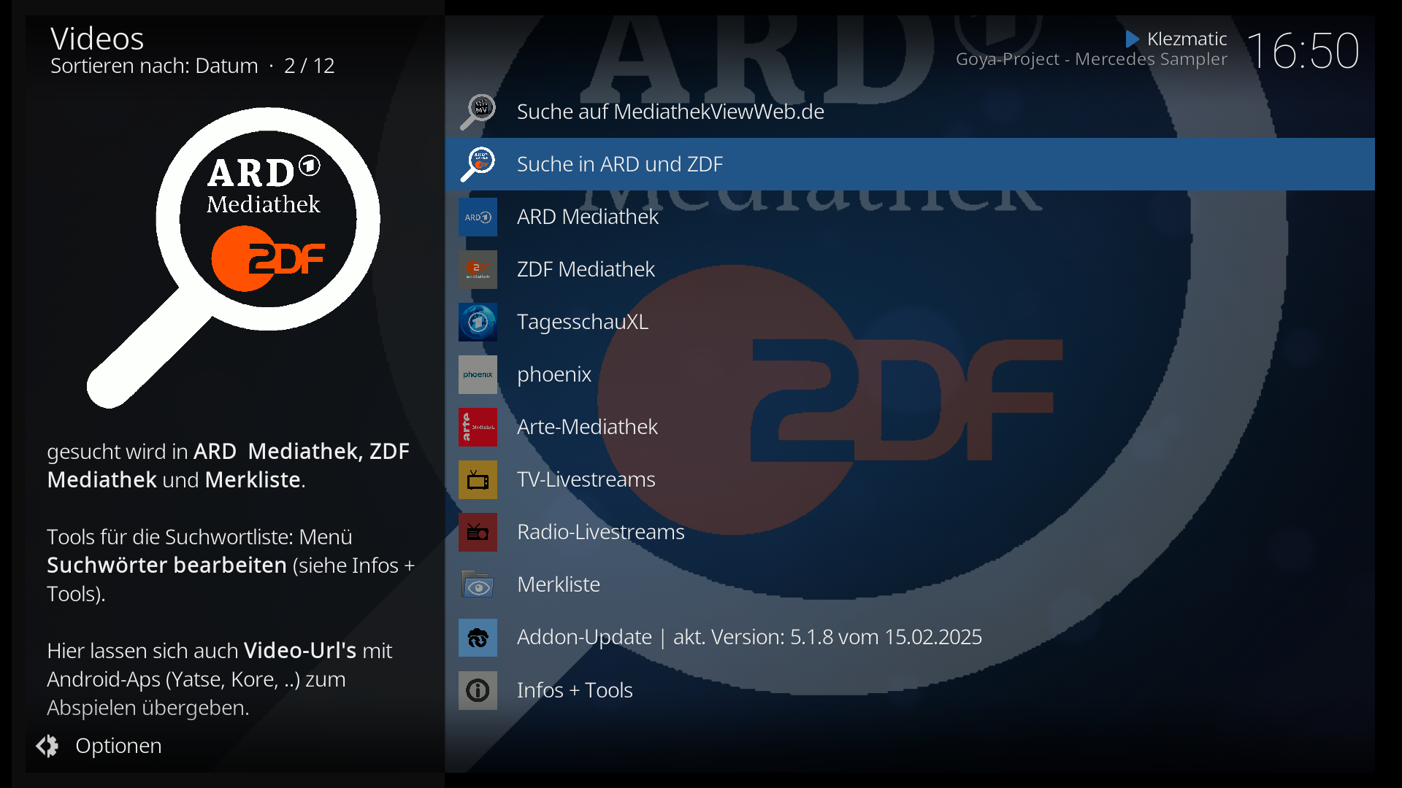Open the Infos + Tools entry
The height and width of the screenshot is (788, 1402).
(x=910, y=690)
